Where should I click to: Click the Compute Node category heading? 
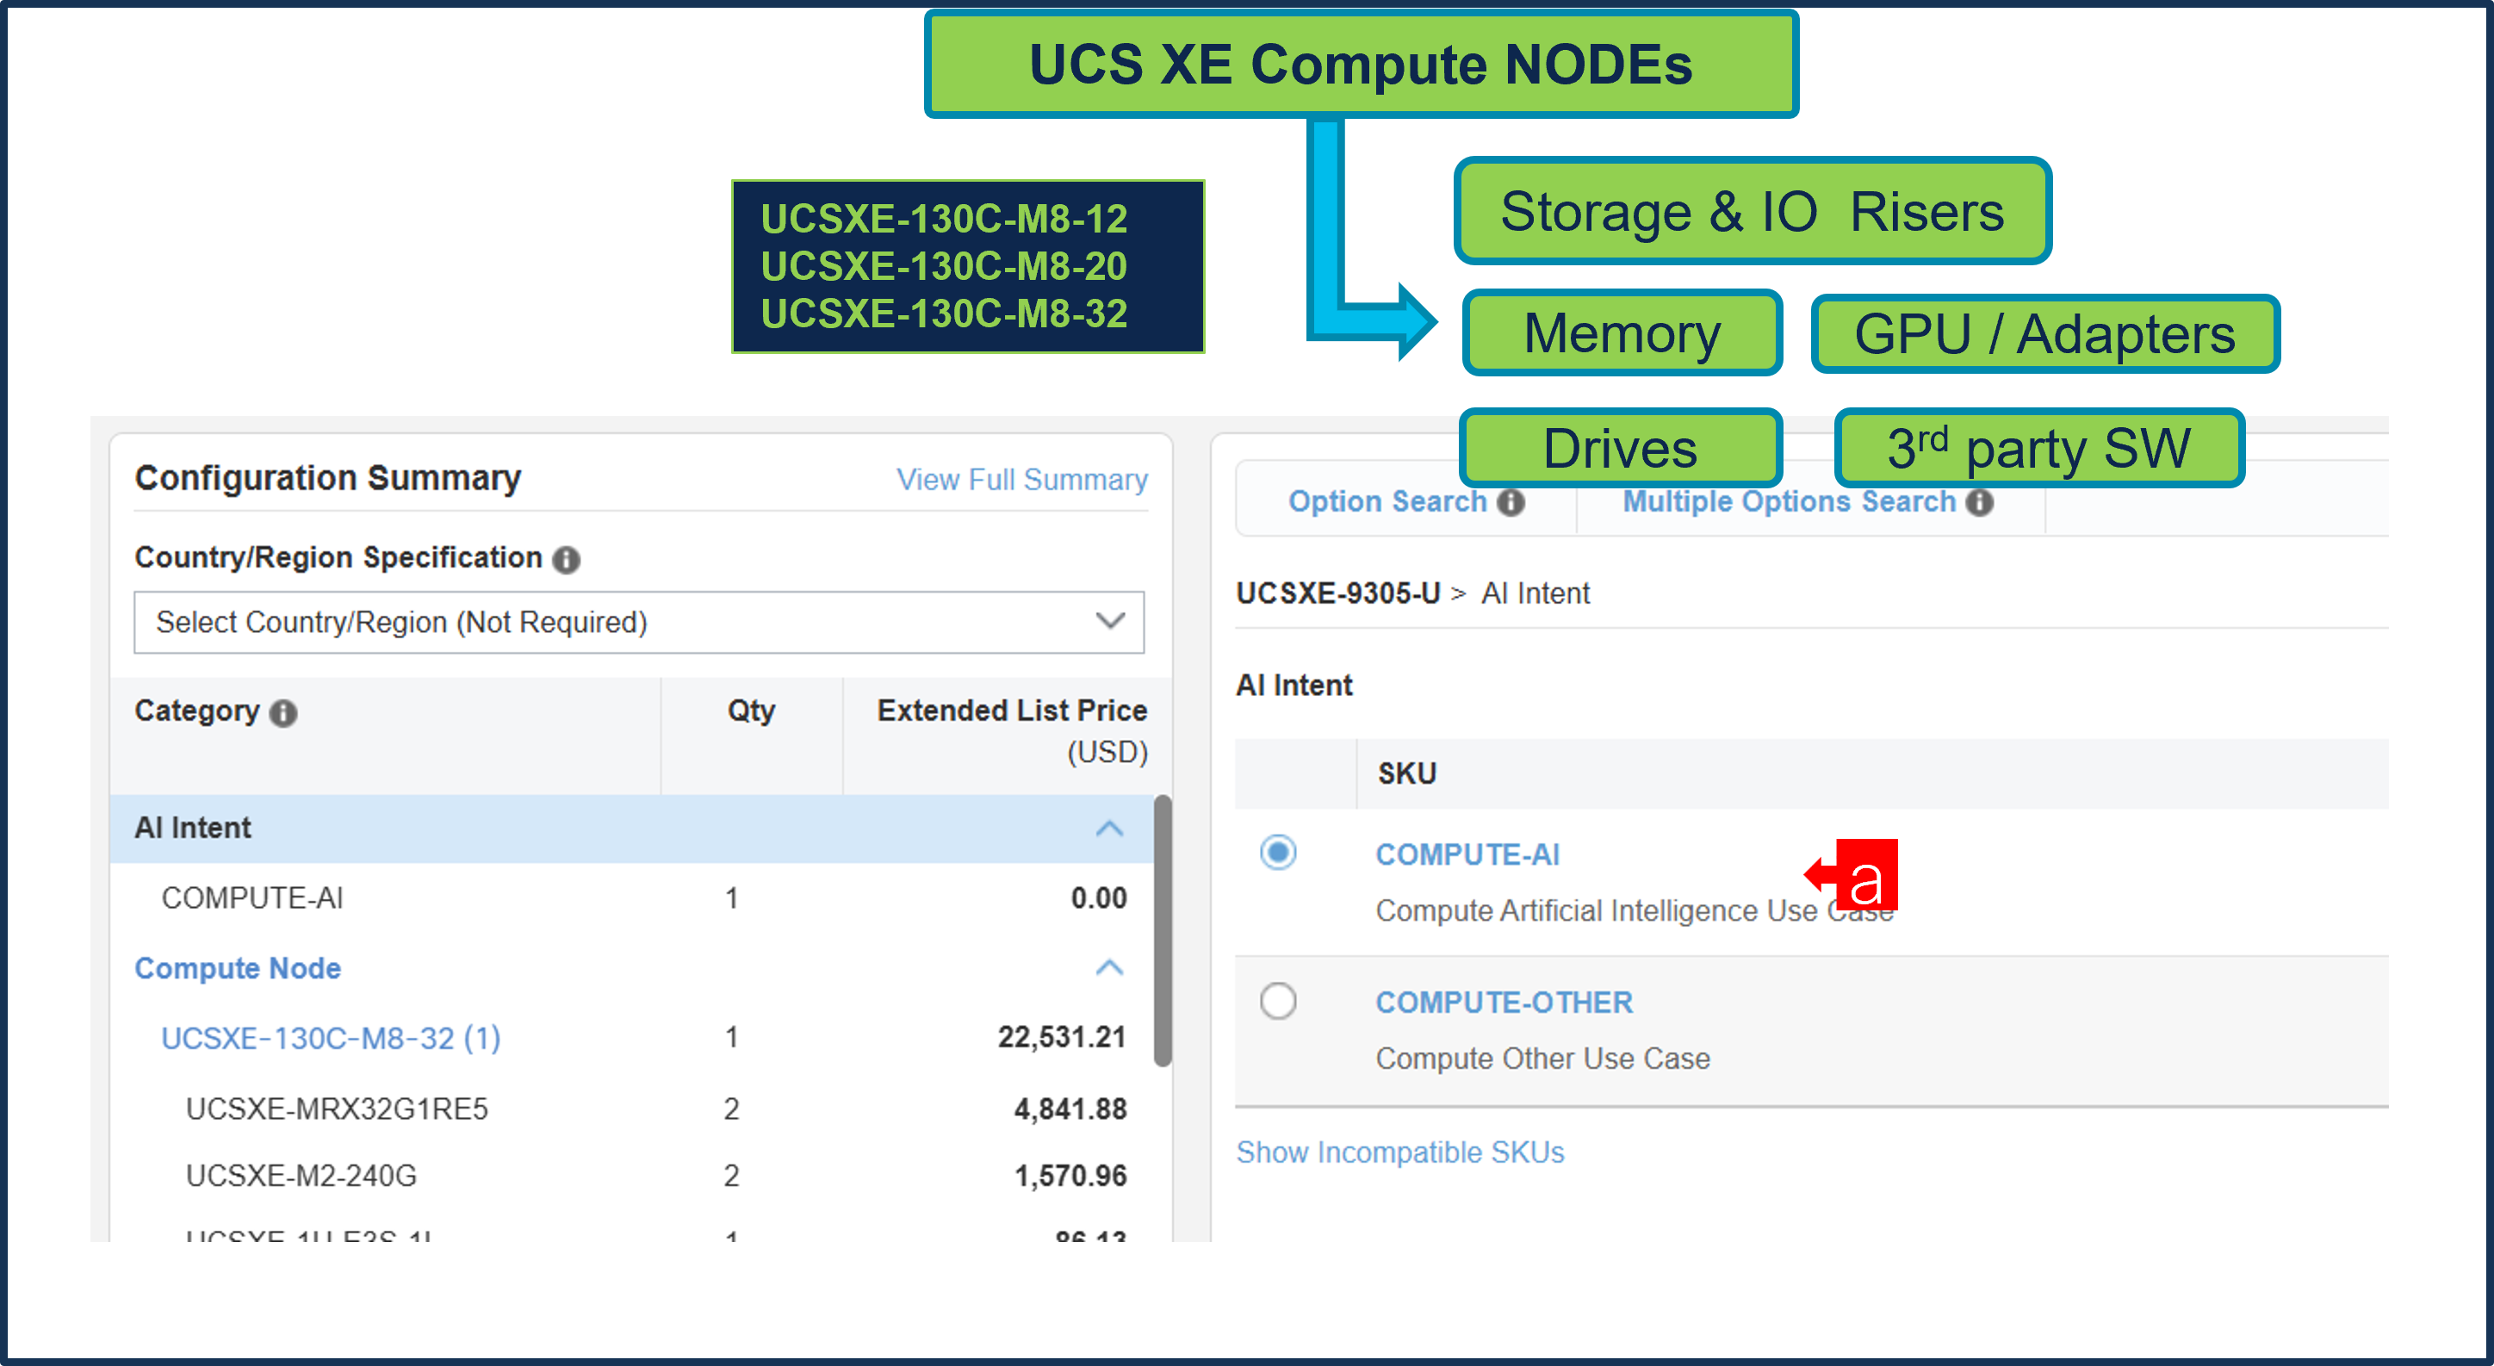pos(237,968)
